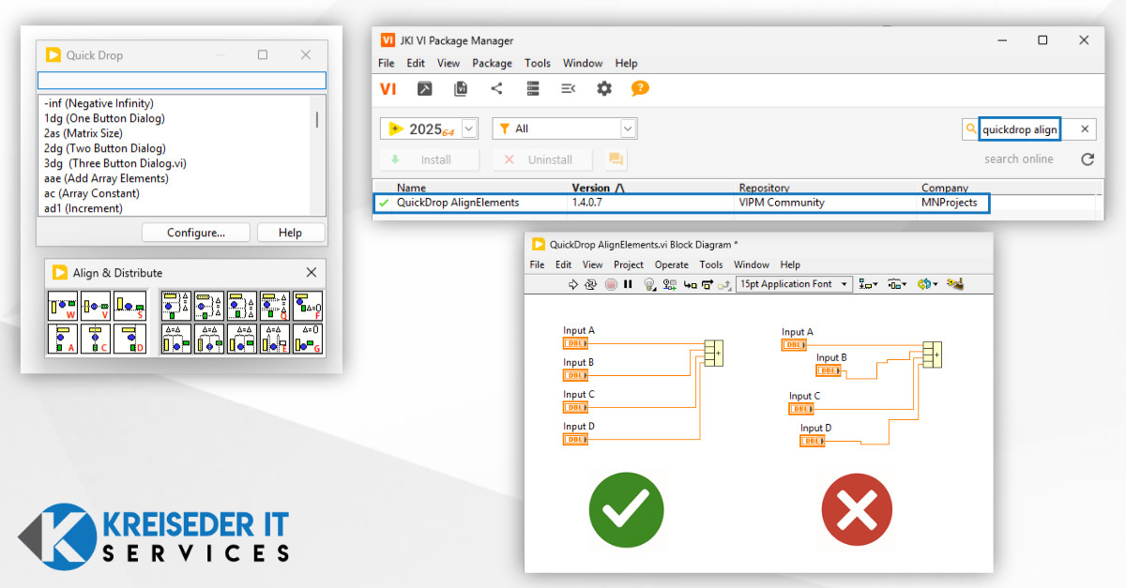Click Align Left Edges icon marked A
The image size is (1126, 588).
[x=64, y=339]
